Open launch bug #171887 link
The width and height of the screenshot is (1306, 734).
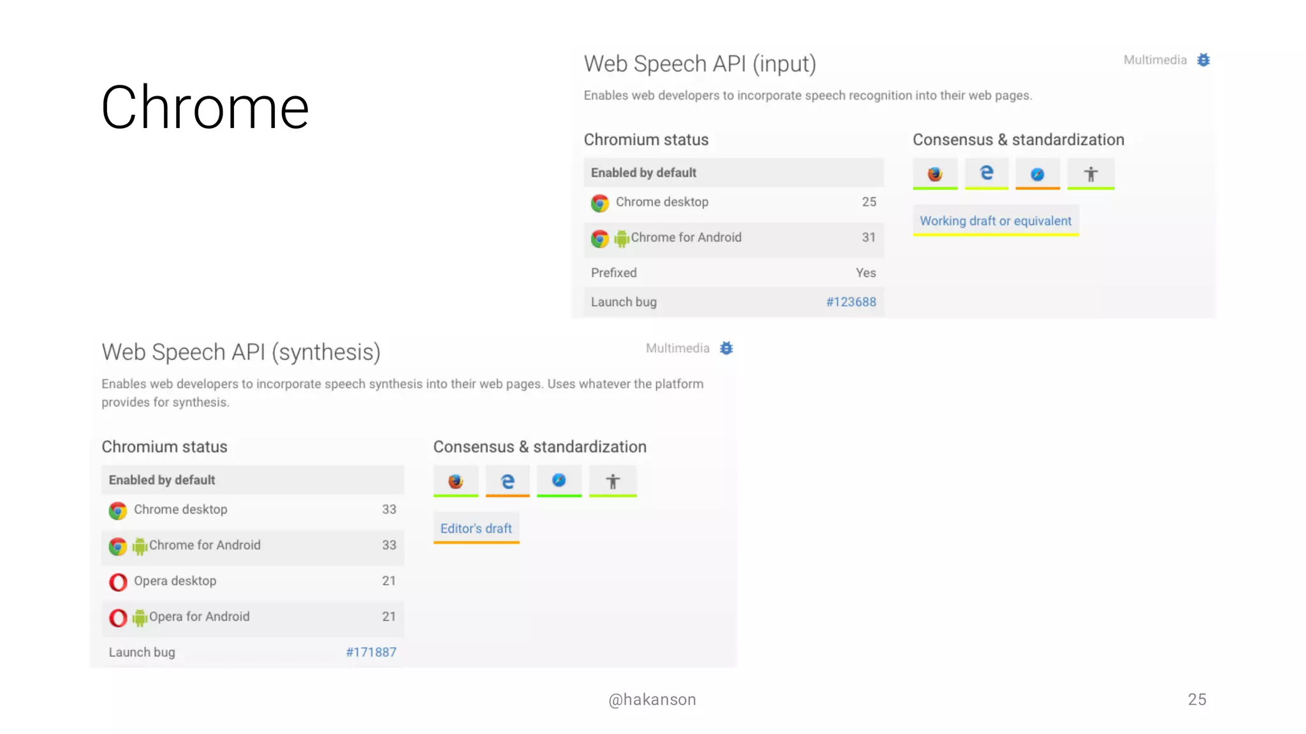(x=371, y=652)
